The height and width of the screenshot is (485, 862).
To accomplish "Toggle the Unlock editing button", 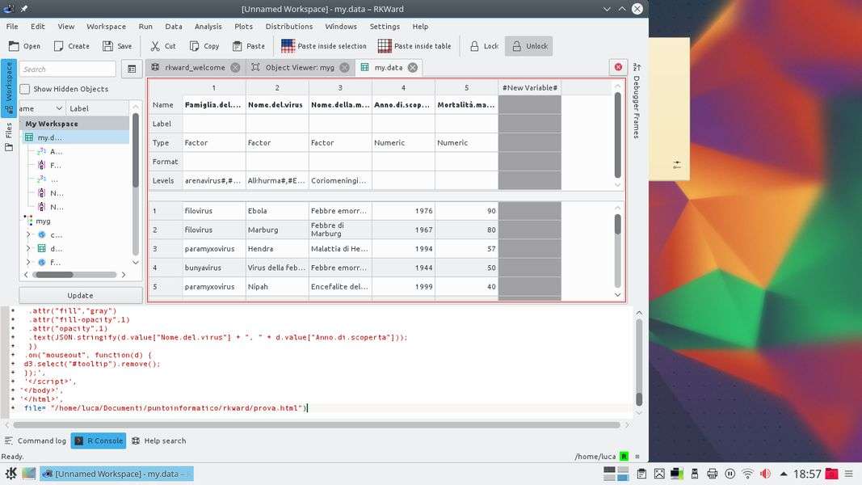I will point(528,46).
